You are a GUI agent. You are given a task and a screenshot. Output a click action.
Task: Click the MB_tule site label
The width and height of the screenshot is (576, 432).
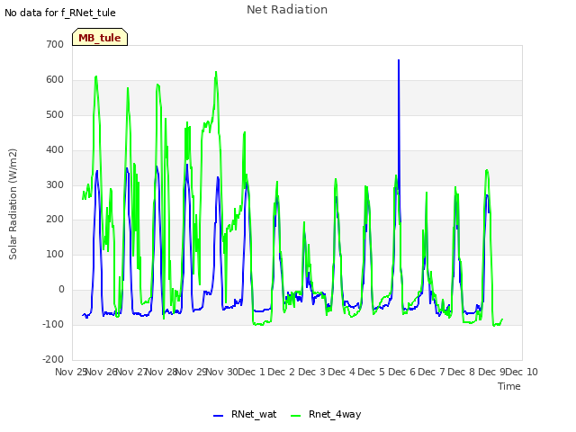tap(100, 38)
